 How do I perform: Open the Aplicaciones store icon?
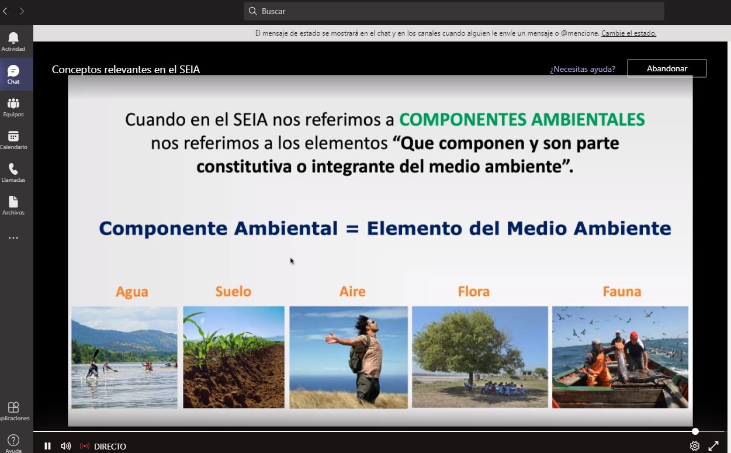coord(13,410)
